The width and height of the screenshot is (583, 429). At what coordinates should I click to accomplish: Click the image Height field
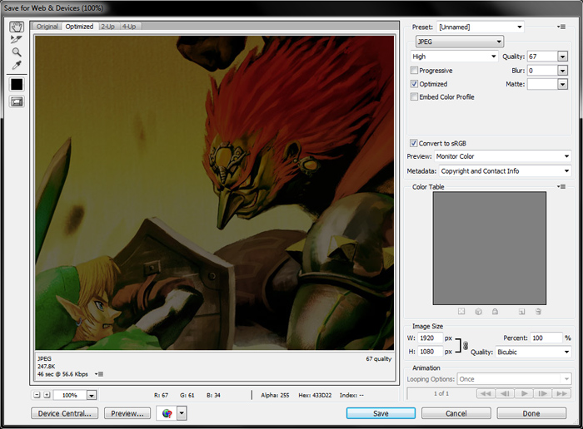[431, 352]
